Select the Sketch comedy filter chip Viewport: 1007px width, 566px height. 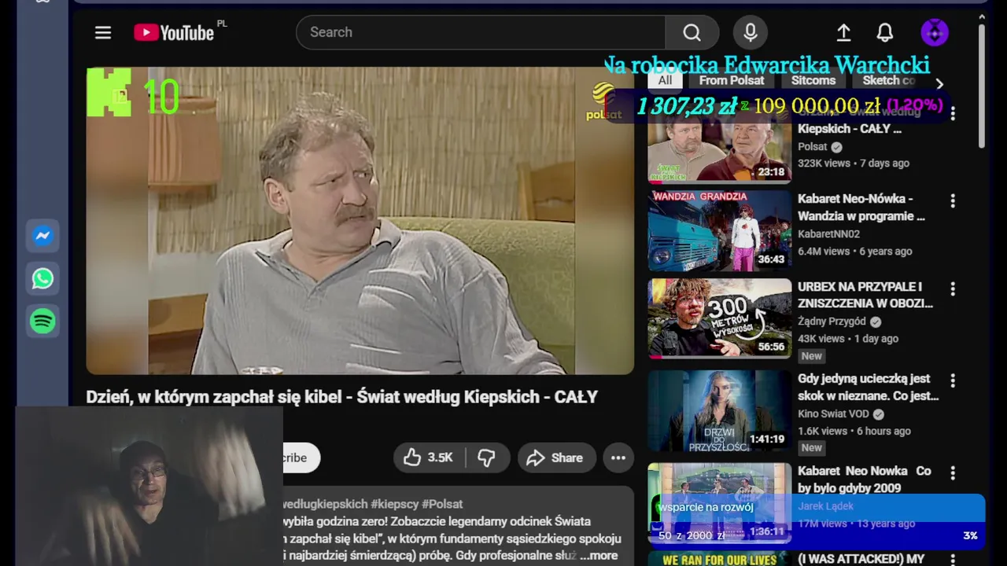(x=889, y=80)
